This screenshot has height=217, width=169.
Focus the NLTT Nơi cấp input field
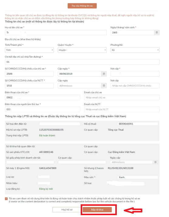point(135,86)
